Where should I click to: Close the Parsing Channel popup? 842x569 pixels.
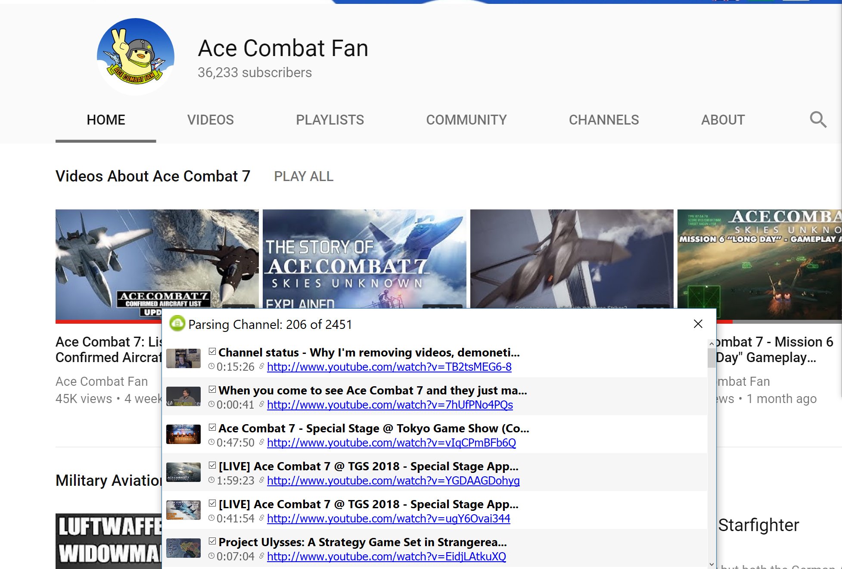click(698, 324)
